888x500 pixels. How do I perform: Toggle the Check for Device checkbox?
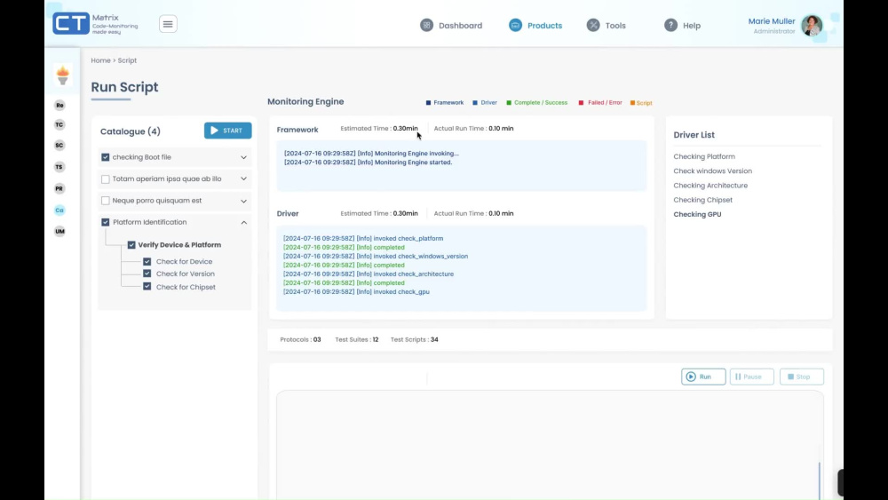(x=147, y=262)
